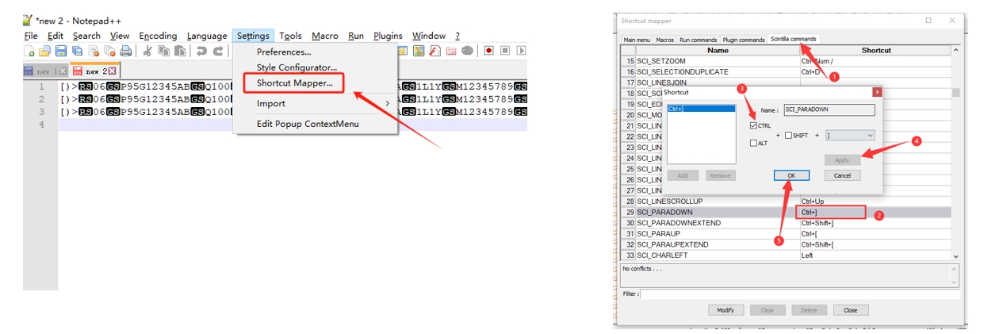Image resolution: width=1003 pixels, height=334 pixels.
Task: Open the View menu
Action: [120, 36]
